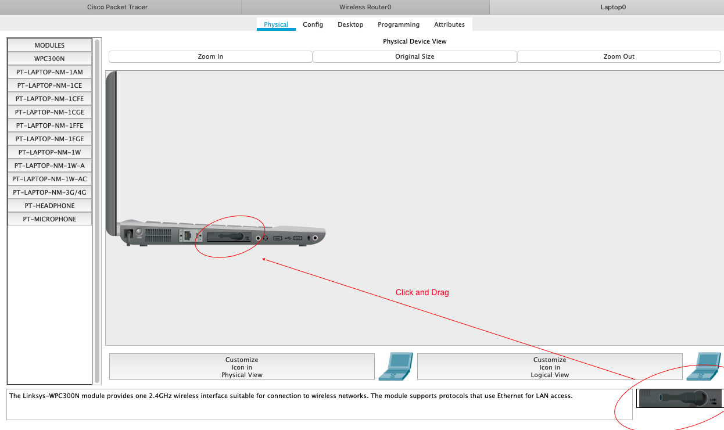Screen dimensions: 724x430
Task: Click the laptop power button icon
Action: pos(139,232)
